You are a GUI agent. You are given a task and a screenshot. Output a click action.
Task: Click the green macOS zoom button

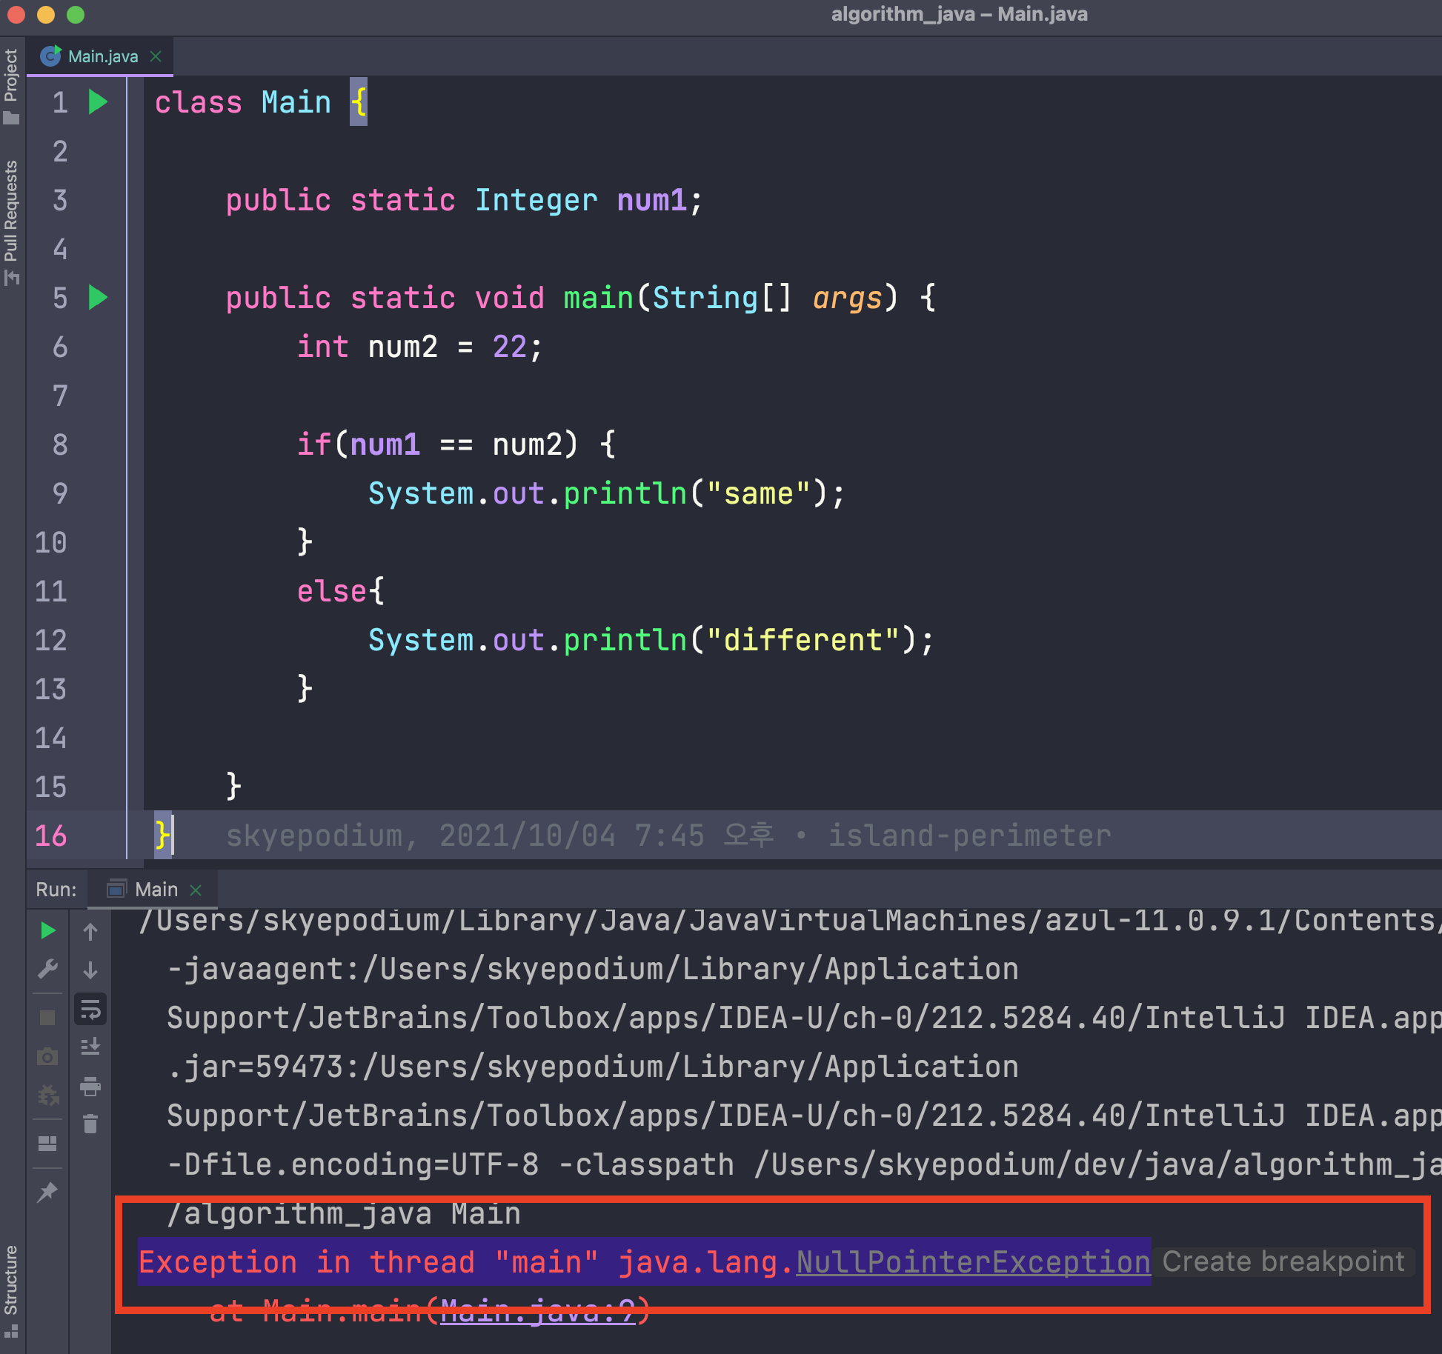pyautogui.click(x=76, y=14)
